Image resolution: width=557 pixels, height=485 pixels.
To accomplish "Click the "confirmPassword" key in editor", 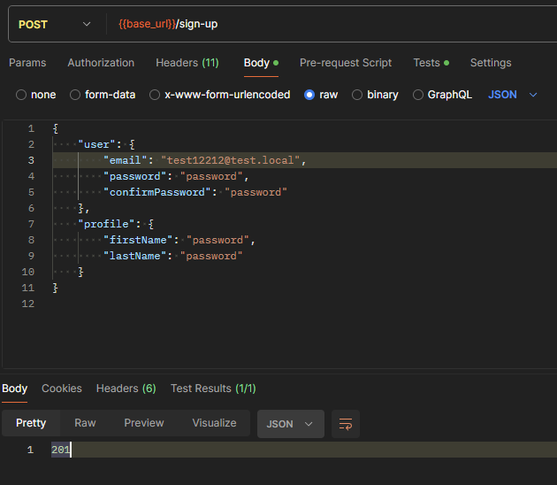I will (x=157, y=192).
